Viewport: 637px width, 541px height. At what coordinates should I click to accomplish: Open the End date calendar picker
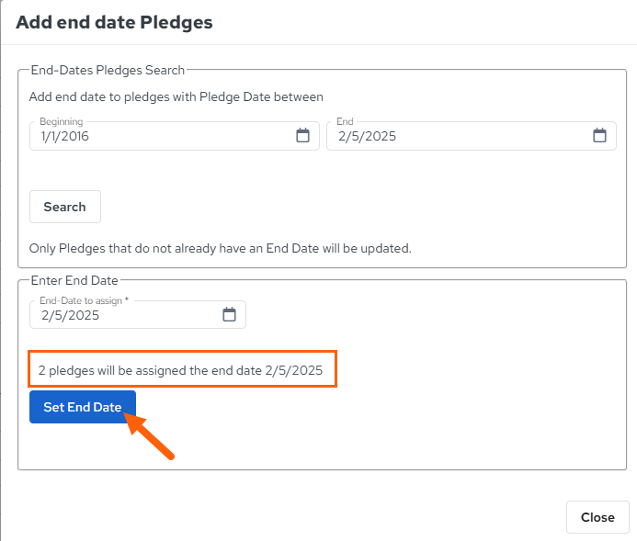coord(599,136)
